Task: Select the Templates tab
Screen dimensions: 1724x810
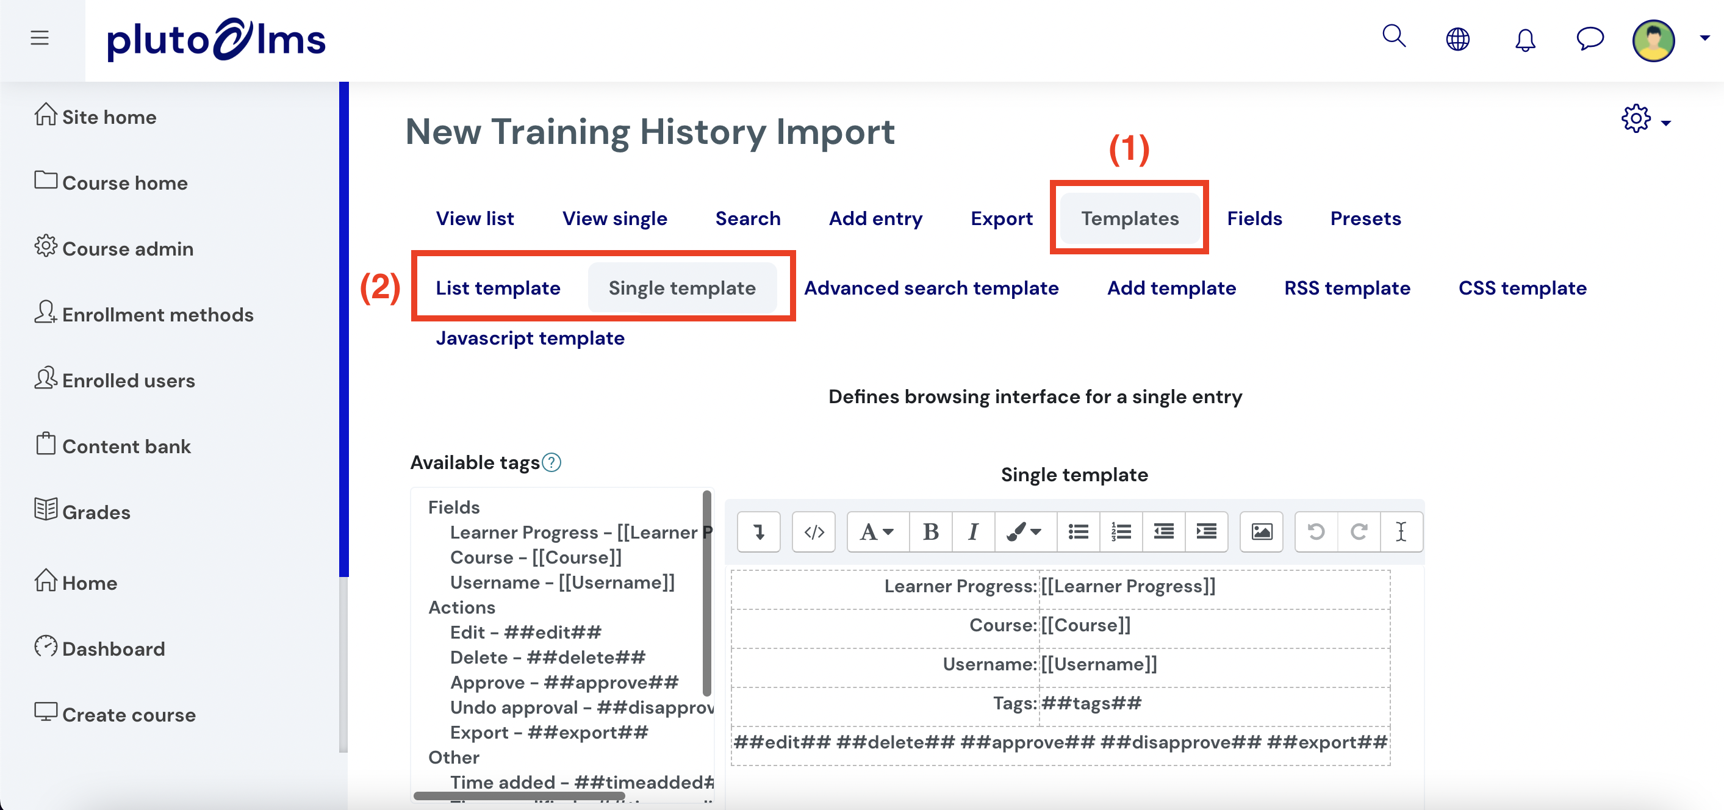Action: (x=1130, y=219)
